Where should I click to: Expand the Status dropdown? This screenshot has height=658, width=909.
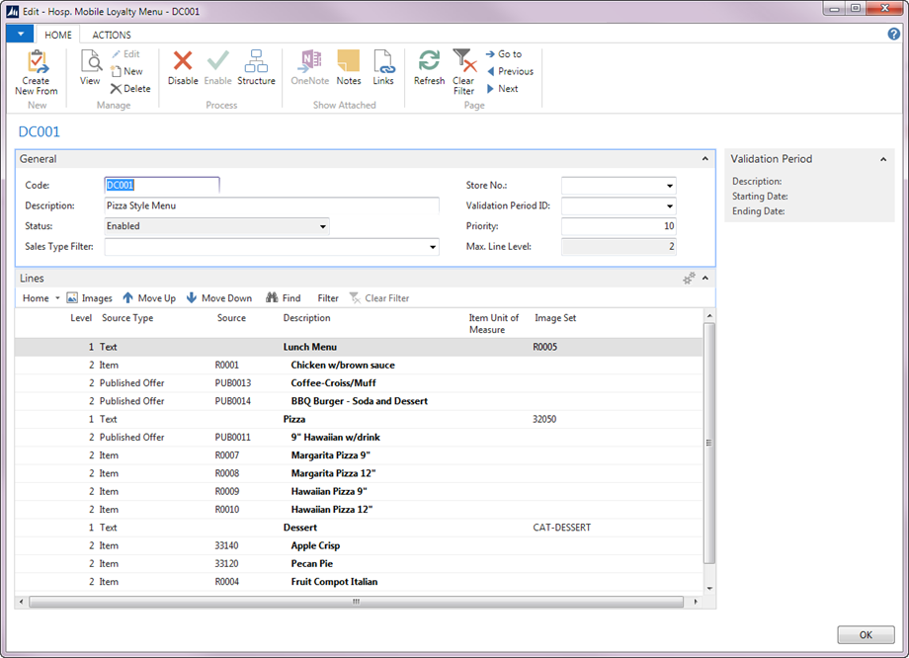click(322, 226)
